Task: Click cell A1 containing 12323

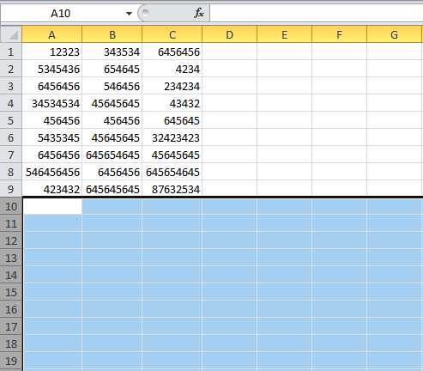Action: tap(52, 52)
